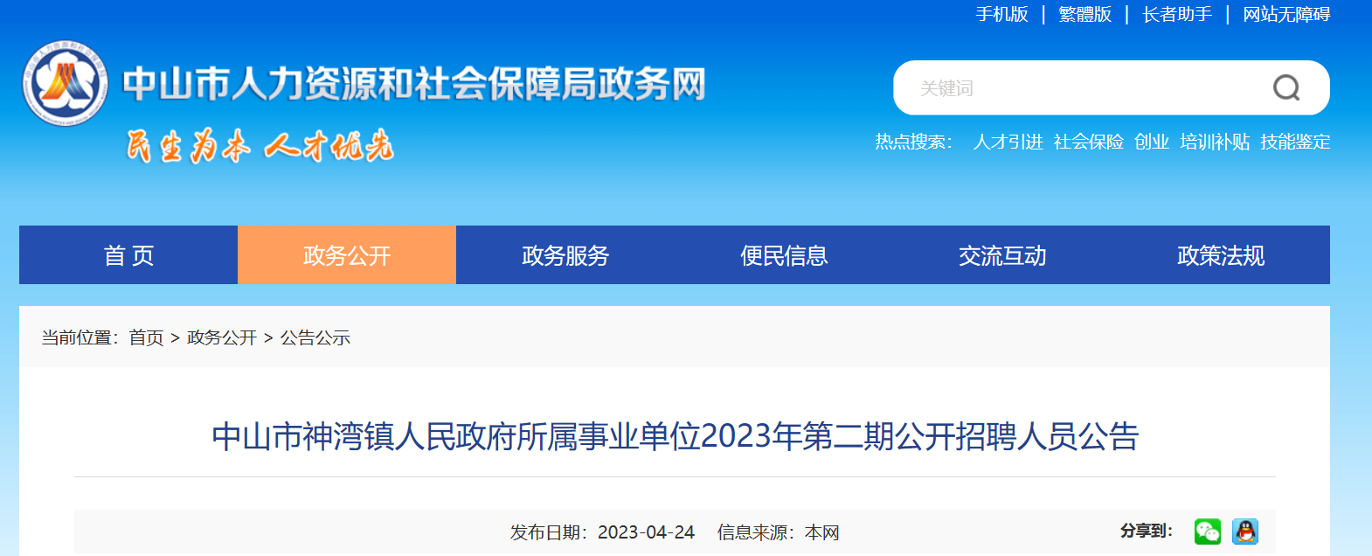Share article to QQ

1245,532
